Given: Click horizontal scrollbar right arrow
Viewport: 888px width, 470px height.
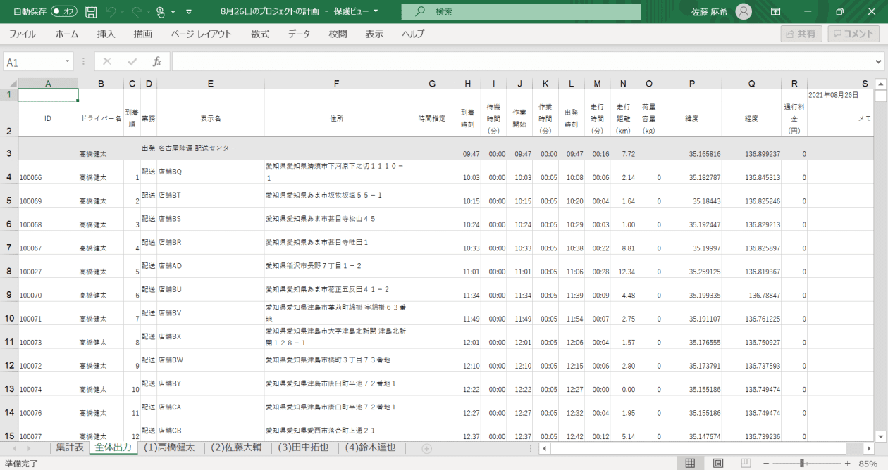Looking at the screenshot, I should (x=868, y=448).
